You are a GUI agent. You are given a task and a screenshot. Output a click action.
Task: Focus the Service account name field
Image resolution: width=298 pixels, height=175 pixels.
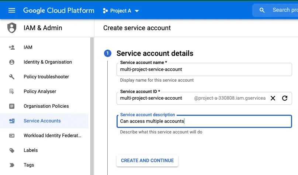tap(204, 69)
